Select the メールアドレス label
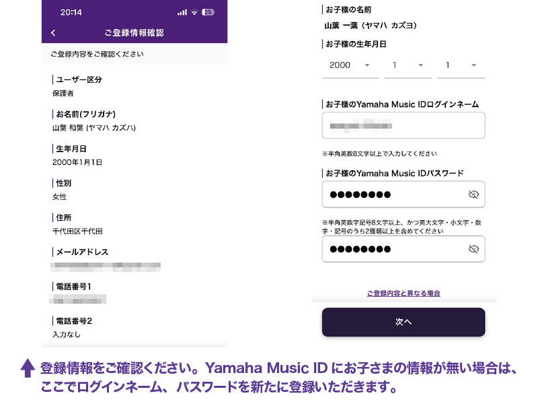The width and height of the screenshot is (538, 404). point(82,252)
